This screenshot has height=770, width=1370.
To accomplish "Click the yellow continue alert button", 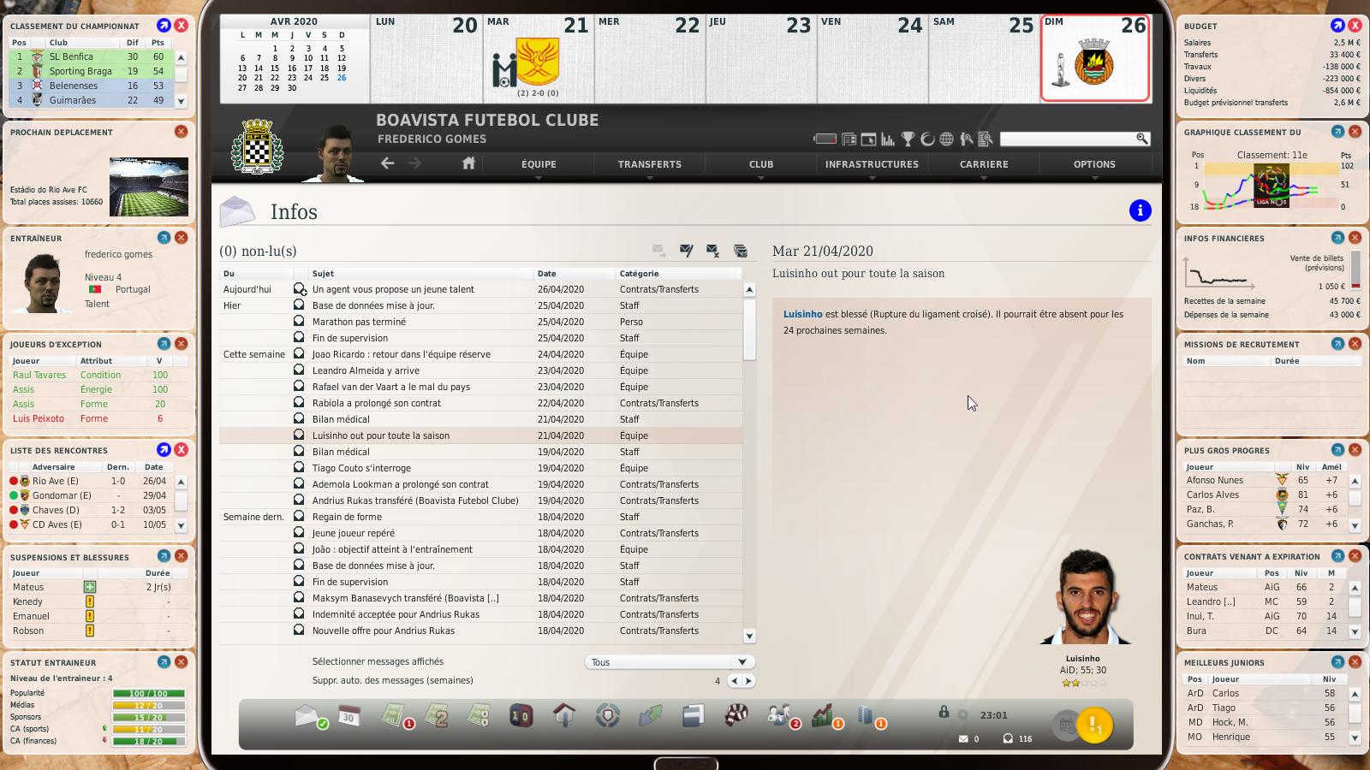I will coord(1094,726).
